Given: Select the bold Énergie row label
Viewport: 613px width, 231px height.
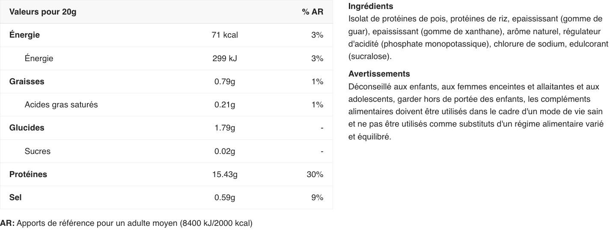Looking at the screenshot, I should (24, 35).
